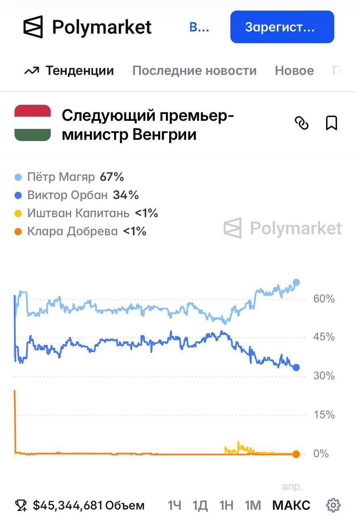The width and height of the screenshot is (356, 517).
Task: Select the 1Н time range
Action: click(226, 505)
